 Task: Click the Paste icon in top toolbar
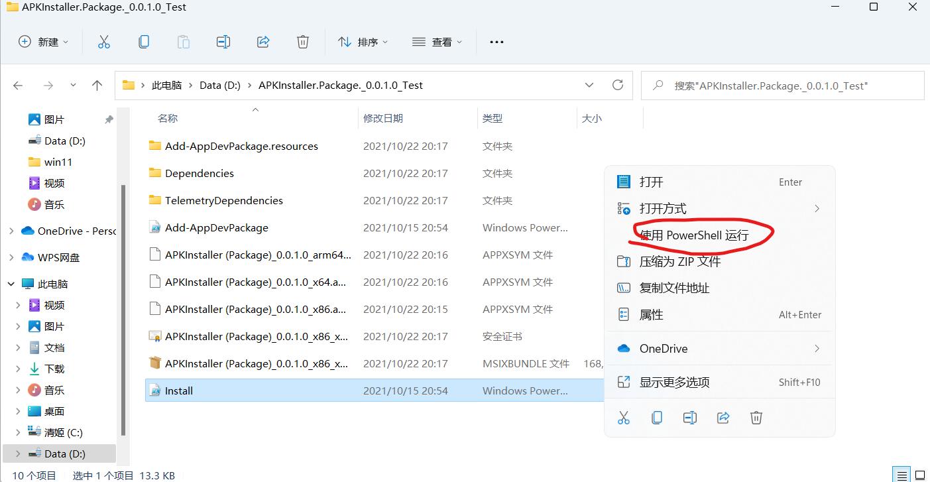(x=184, y=42)
